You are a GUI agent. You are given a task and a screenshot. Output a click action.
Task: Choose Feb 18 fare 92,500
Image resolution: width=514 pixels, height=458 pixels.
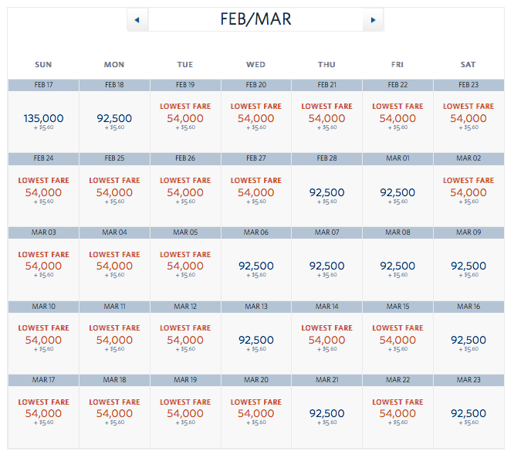[x=114, y=119]
